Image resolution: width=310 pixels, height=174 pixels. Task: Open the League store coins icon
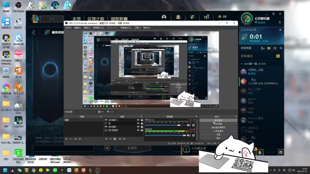point(207,17)
